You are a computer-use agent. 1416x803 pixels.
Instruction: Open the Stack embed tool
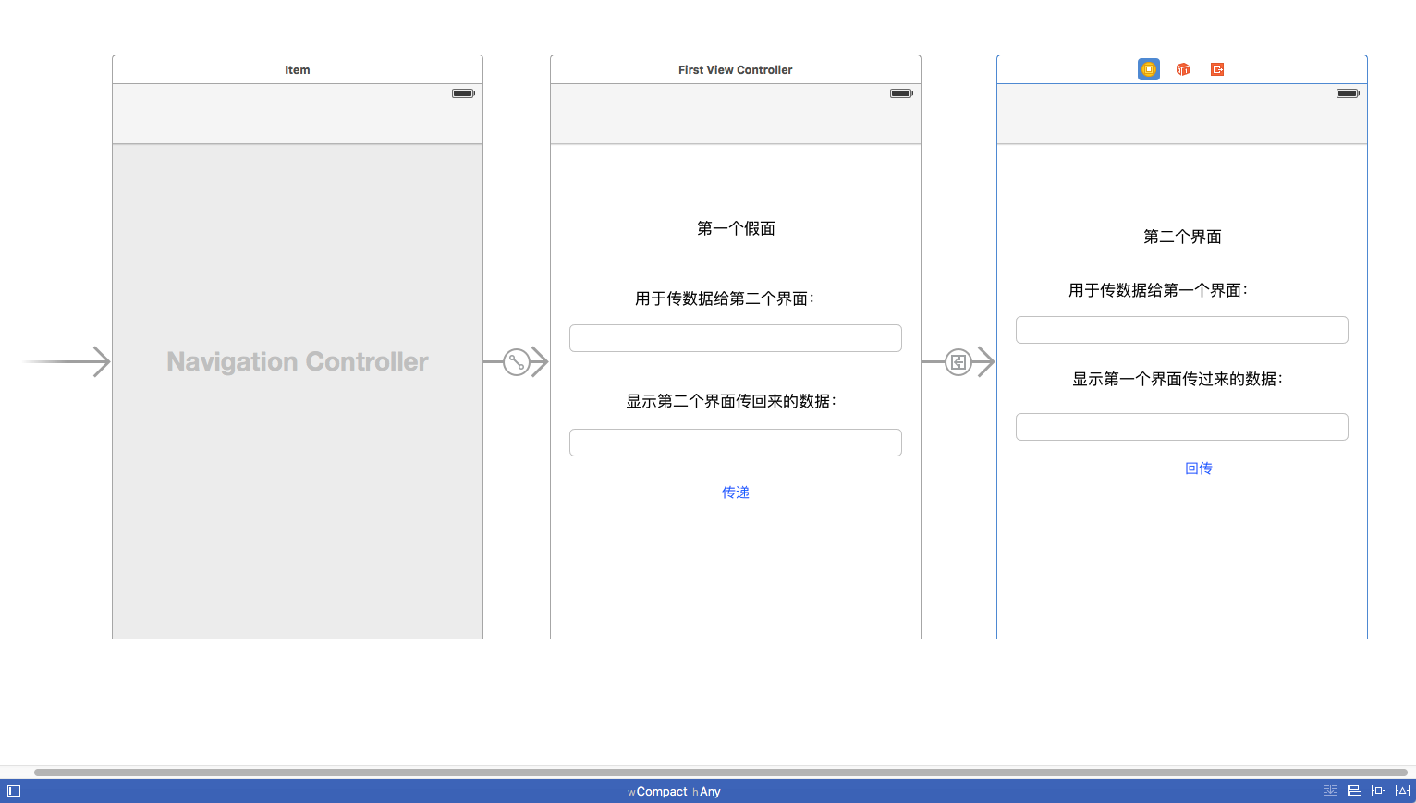[1330, 791]
